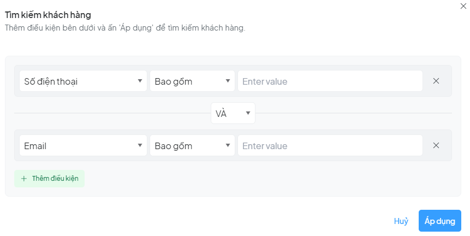Remove the Số điện thoại condition row
Viewport: 470px width, 236px height.
point(436,81)
